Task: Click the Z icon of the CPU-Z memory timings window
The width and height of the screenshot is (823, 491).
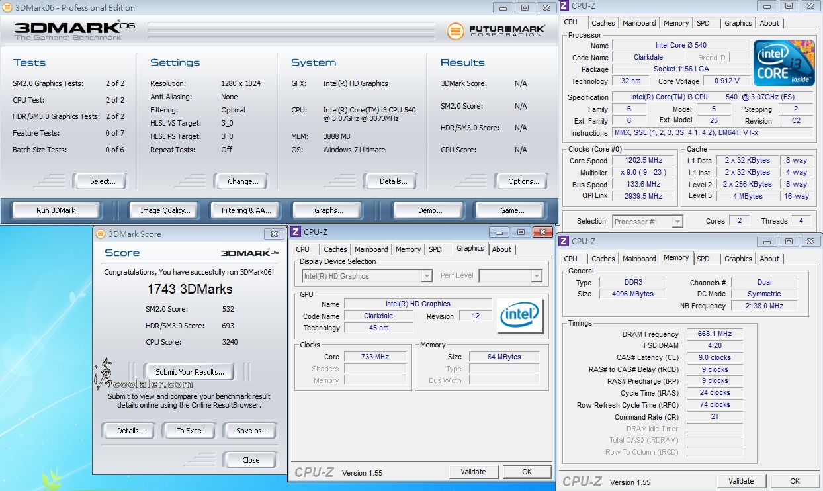Action: tap(564, 242)
